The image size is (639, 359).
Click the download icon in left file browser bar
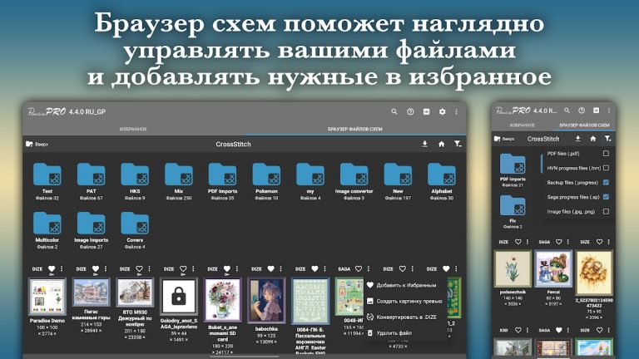point(424,144)
